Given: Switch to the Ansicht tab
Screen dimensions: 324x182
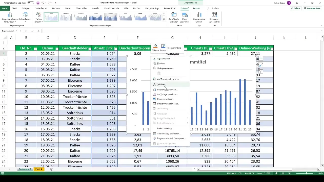Looking at the screenshot, I should [96, 8].
